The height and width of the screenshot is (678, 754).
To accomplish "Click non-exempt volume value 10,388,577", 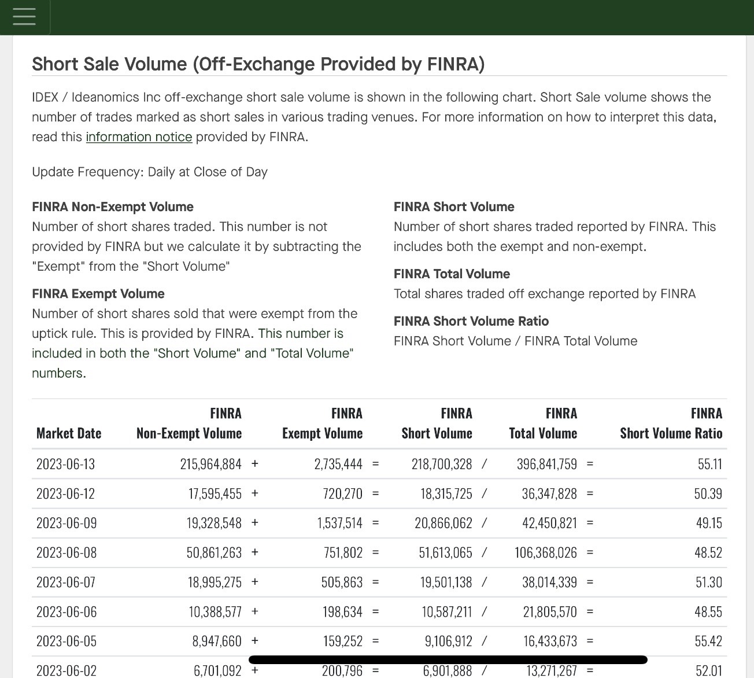I will click(215, 612).
